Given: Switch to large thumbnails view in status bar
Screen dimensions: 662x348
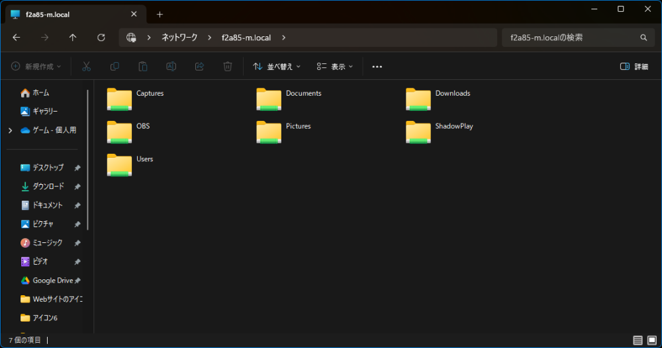Looking at the screenshot, I should click(651, 340).
